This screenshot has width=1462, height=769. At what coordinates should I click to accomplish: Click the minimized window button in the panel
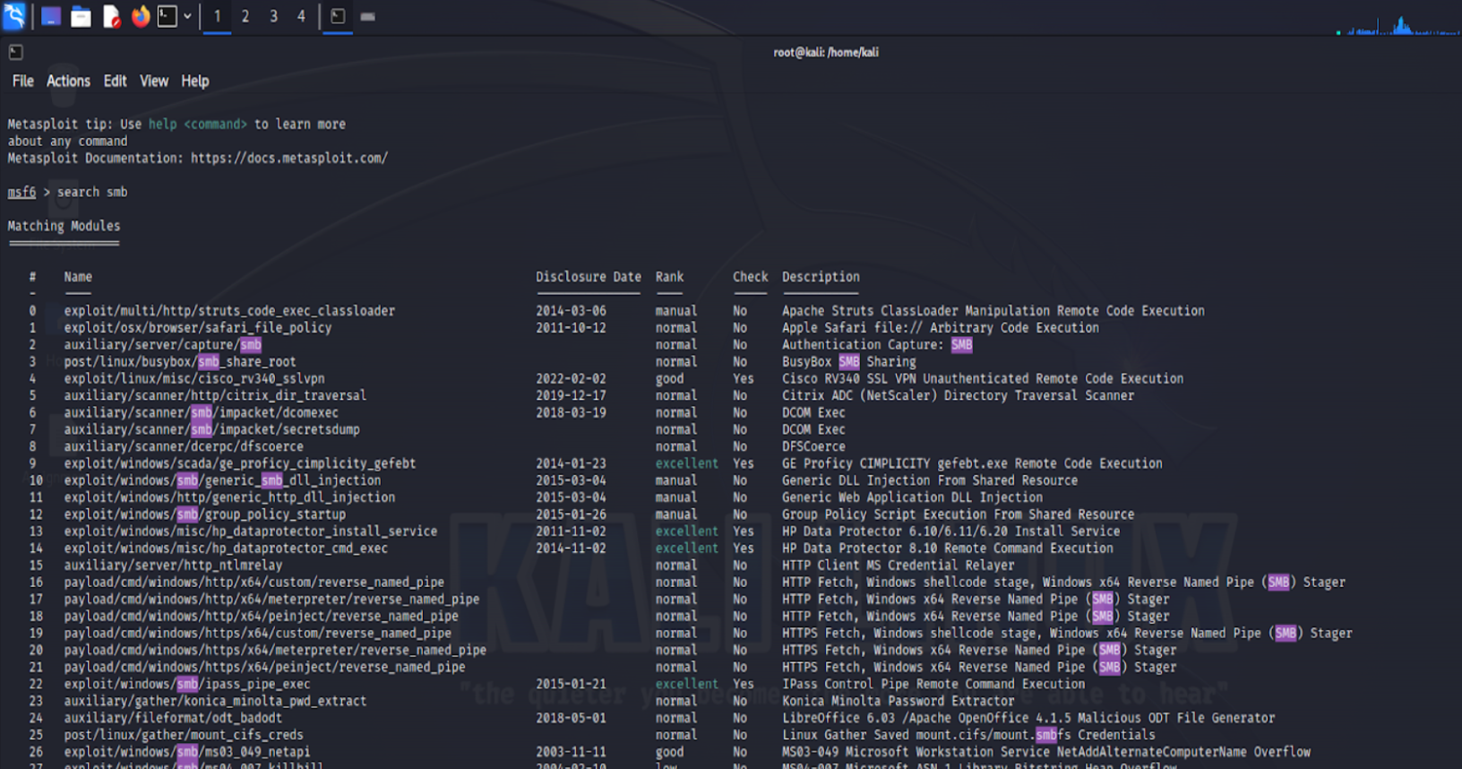[x=367, y=16]
